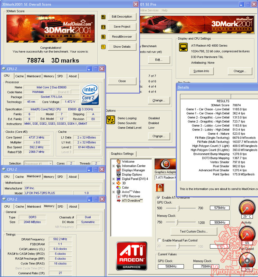Expand the Digital Panel (DVI) 4 node

coord(114,179)
